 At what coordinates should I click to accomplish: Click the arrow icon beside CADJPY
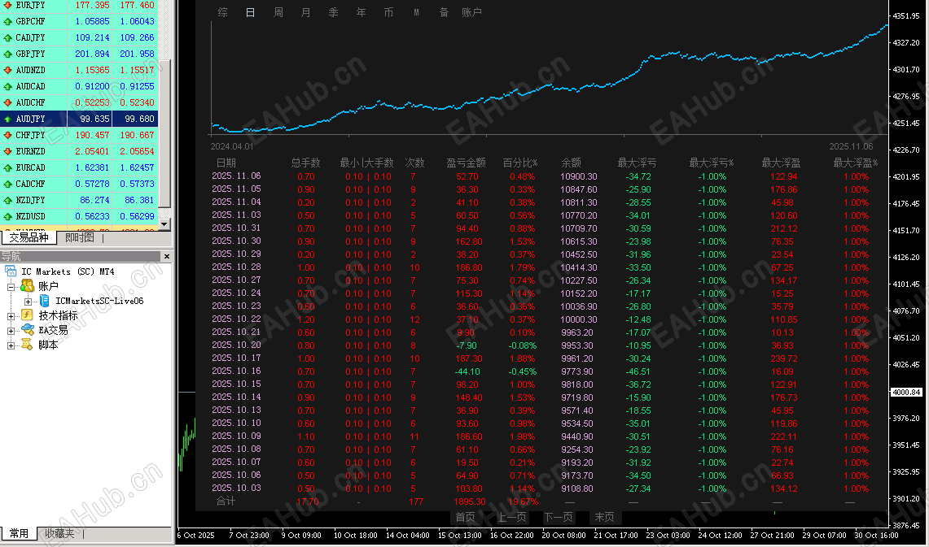pos(7,37)
